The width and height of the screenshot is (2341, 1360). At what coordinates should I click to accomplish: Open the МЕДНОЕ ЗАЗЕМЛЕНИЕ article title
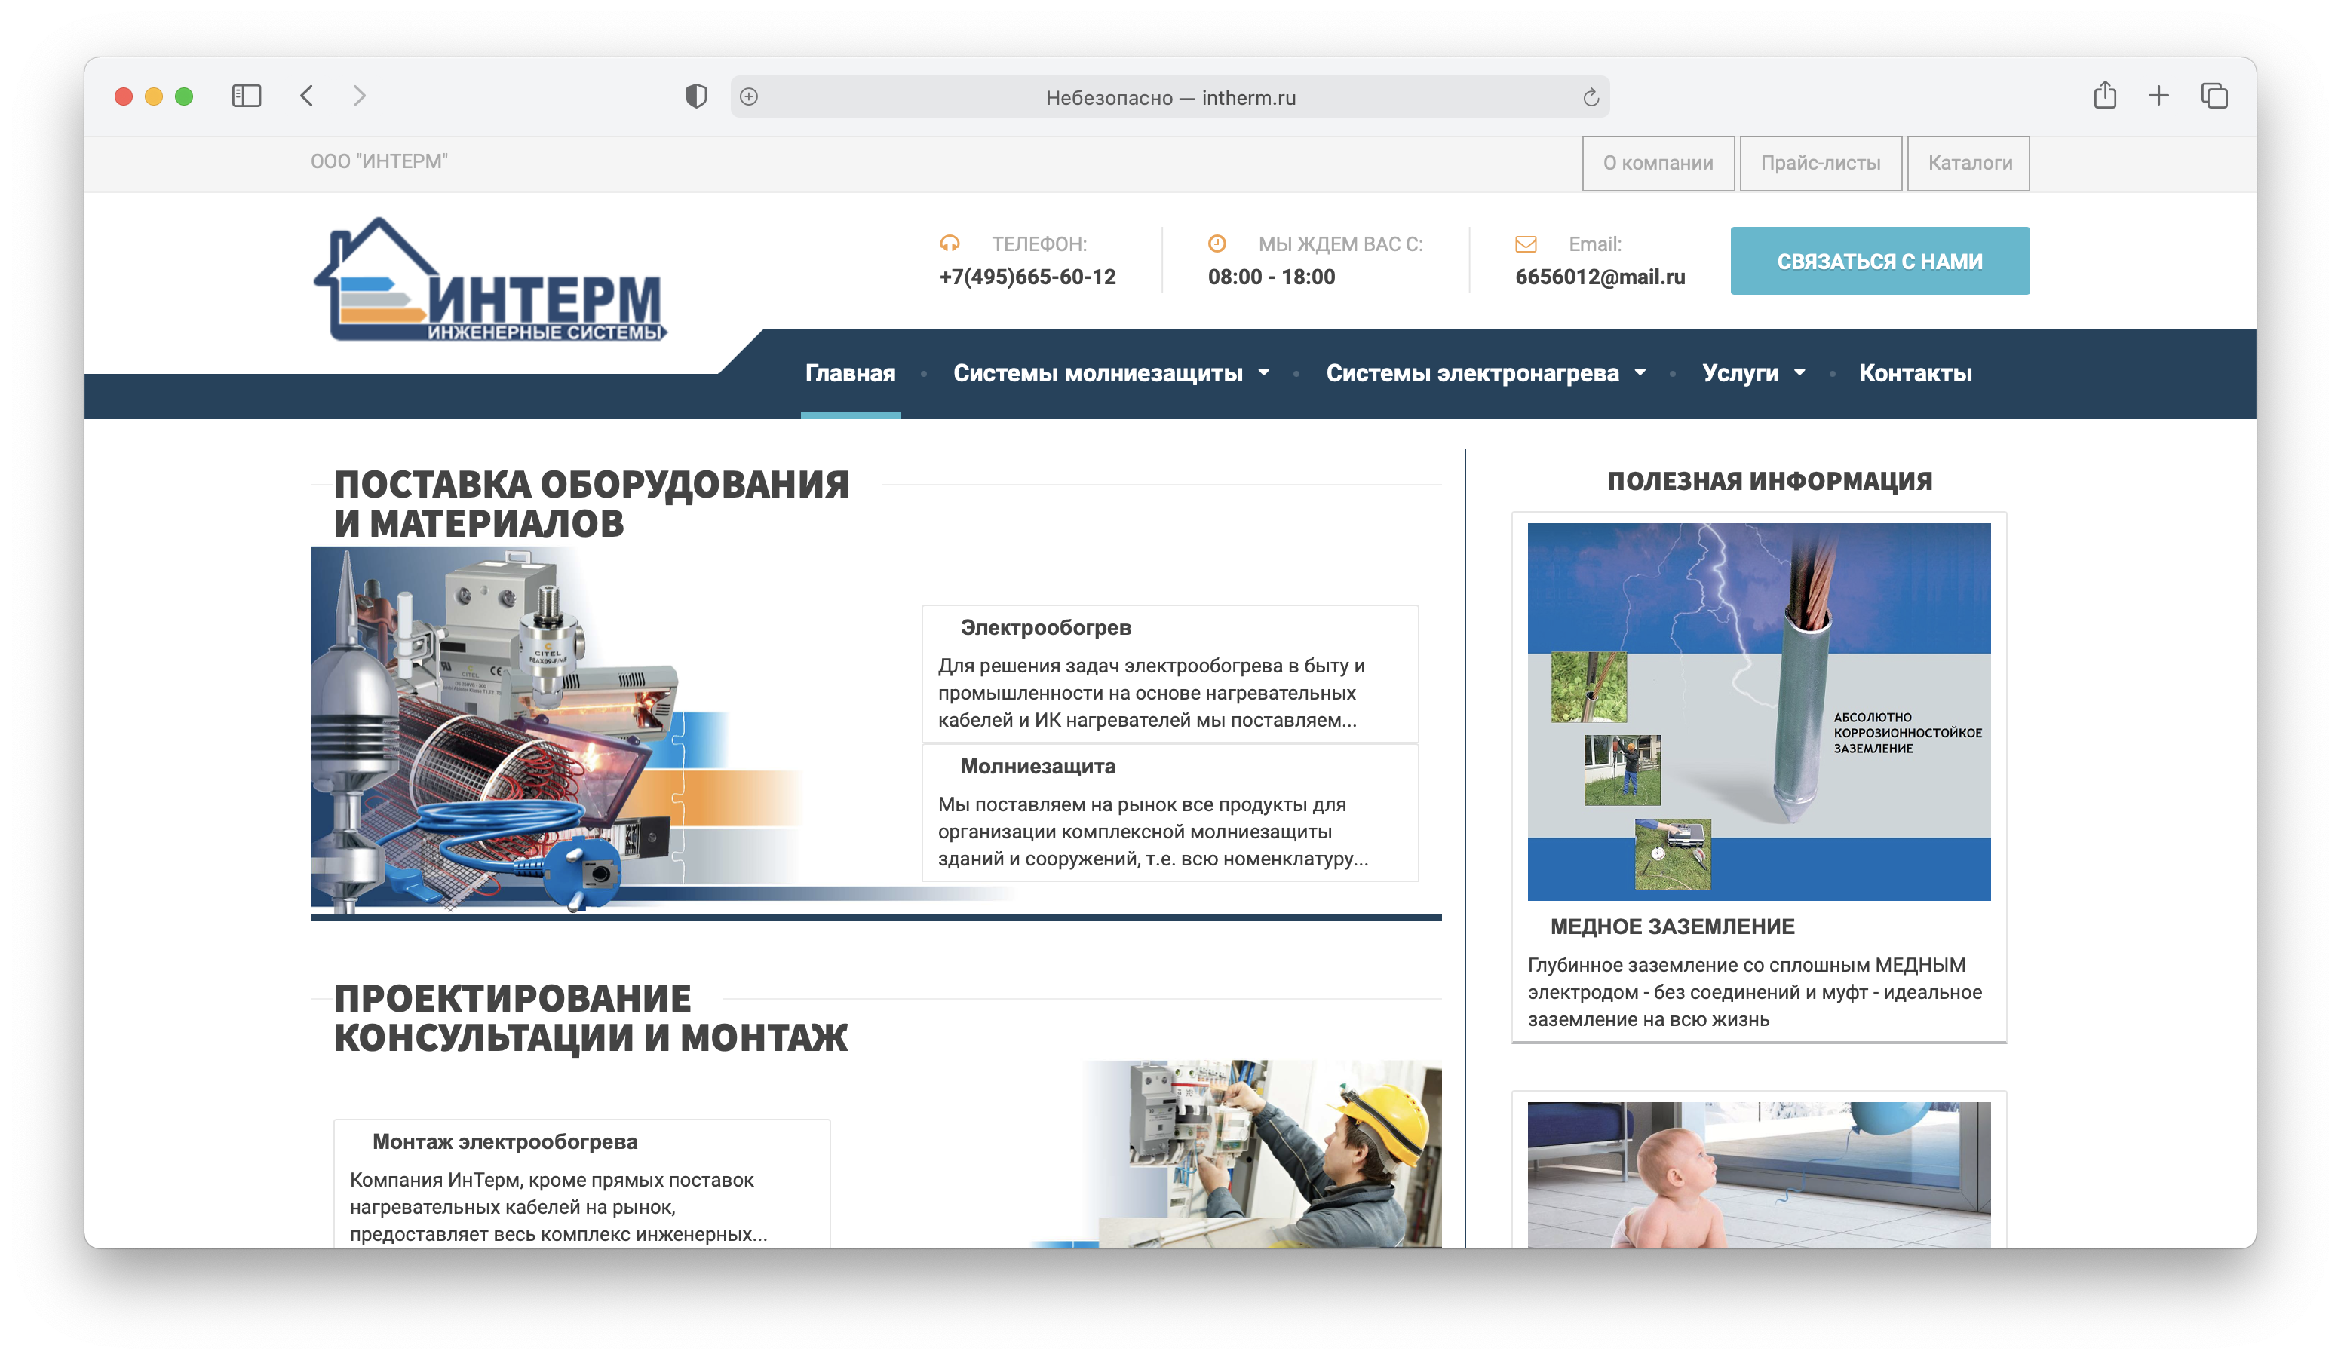pyautogui.click(x=1673, y=927)
